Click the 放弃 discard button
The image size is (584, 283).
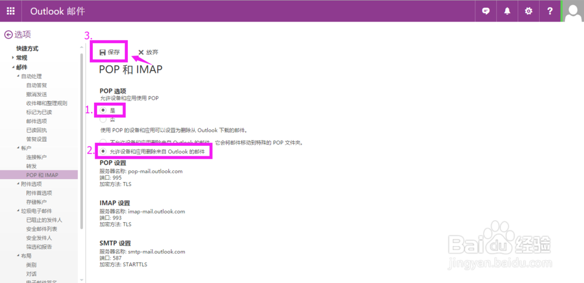click(148, 52)
